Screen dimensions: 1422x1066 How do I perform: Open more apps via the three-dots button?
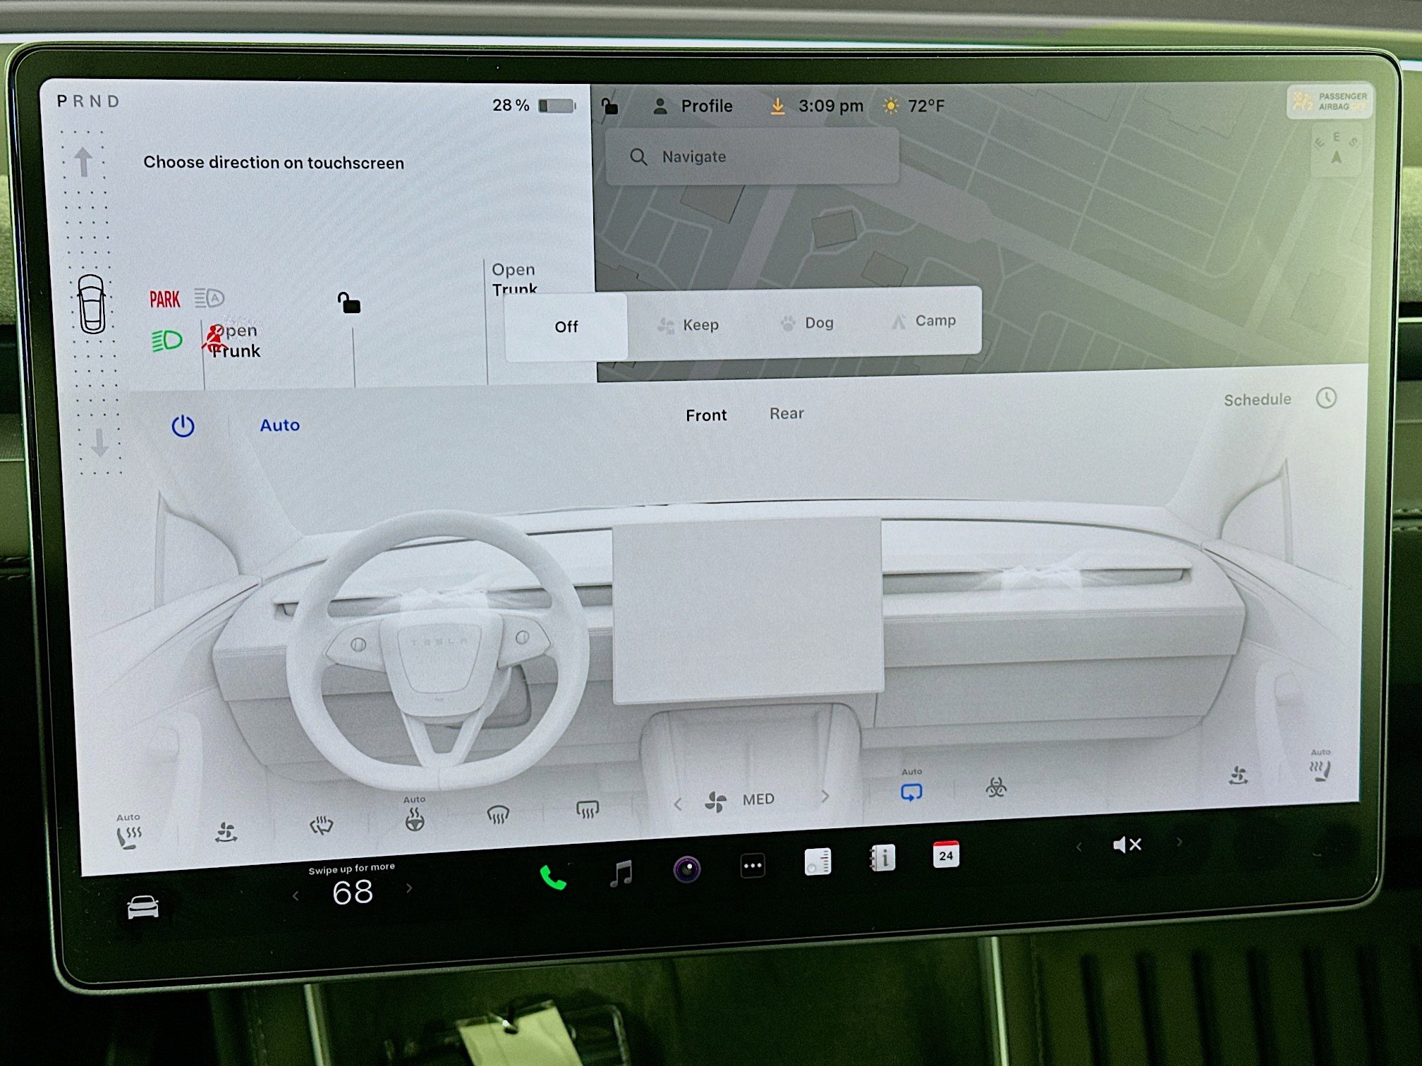(x=753, y=865)
